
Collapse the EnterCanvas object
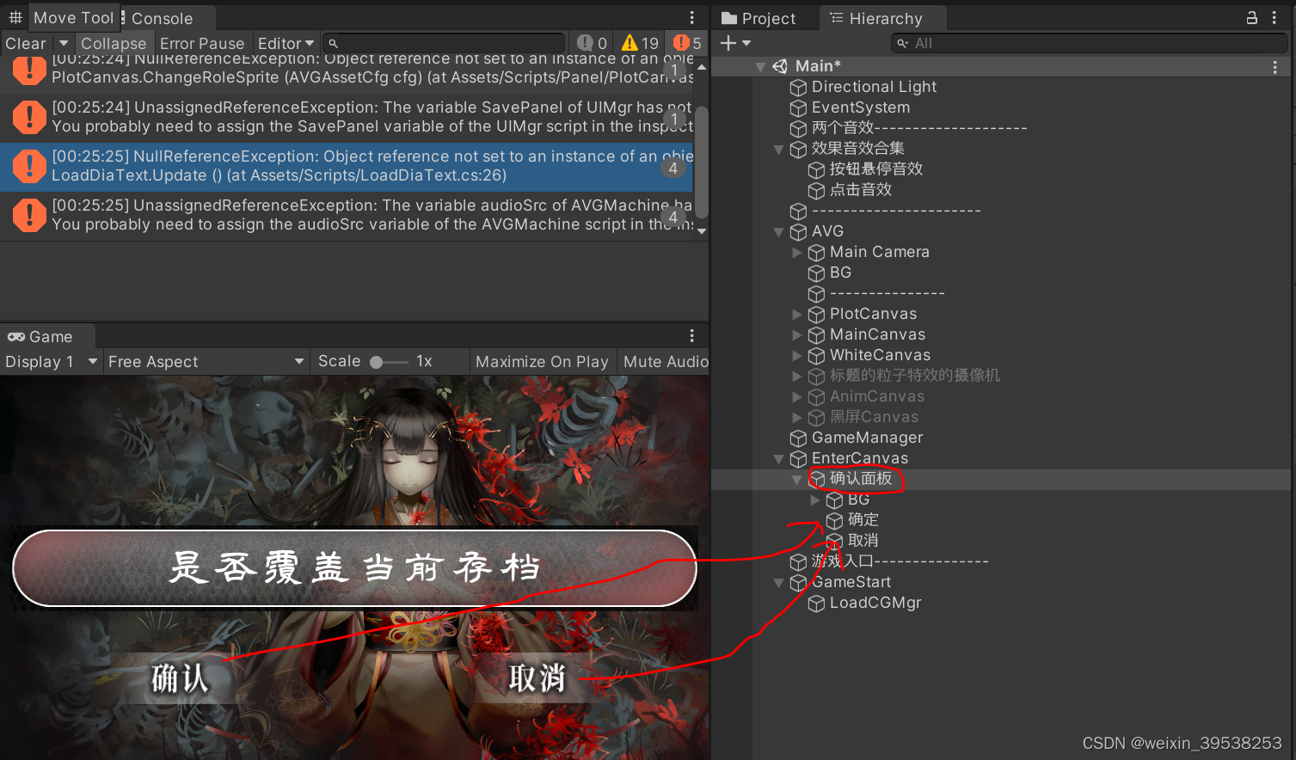(x=778, y=459)
